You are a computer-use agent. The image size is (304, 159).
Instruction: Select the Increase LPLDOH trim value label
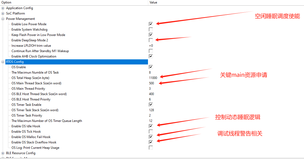[x=31, y=46]
